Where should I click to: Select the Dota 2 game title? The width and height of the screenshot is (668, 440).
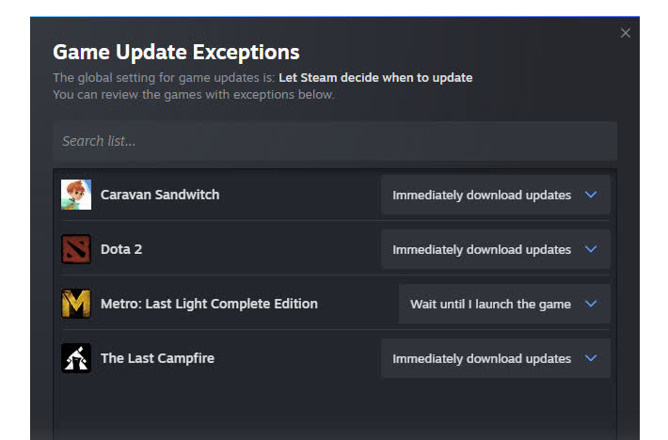click(x=121, y=249)
